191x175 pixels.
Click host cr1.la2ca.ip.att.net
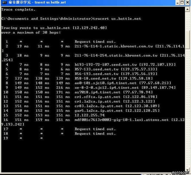[98, 102]
